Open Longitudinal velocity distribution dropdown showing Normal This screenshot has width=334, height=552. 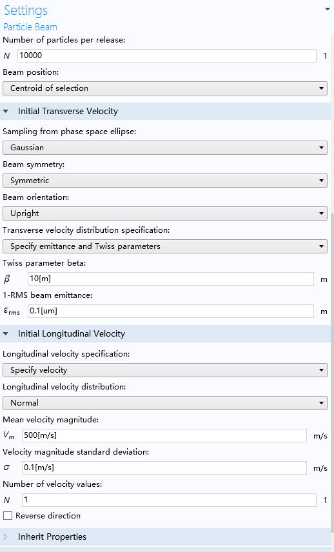[x=164, y=403]
